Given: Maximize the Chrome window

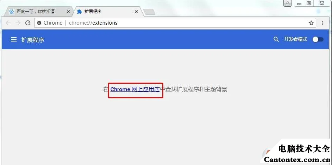Looking at the screenshot, I should 309,3.
